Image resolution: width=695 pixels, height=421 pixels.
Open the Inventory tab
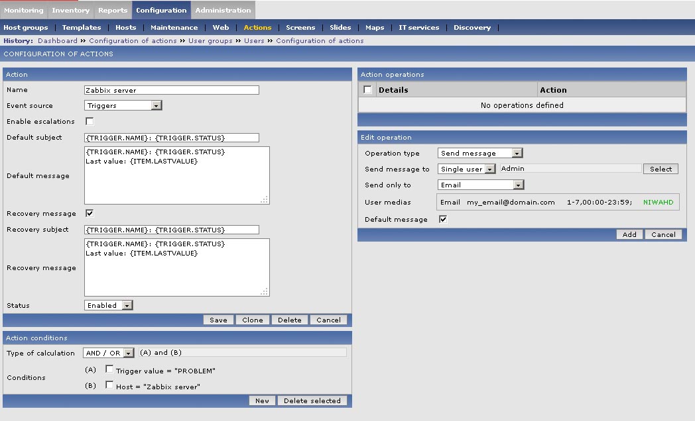70,10
